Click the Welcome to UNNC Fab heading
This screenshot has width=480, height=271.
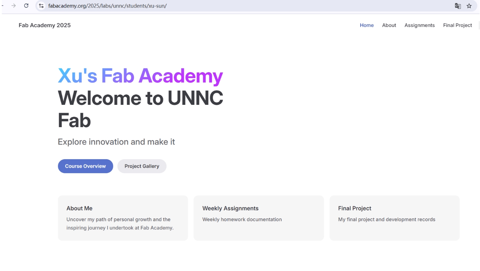coord(140,109)
